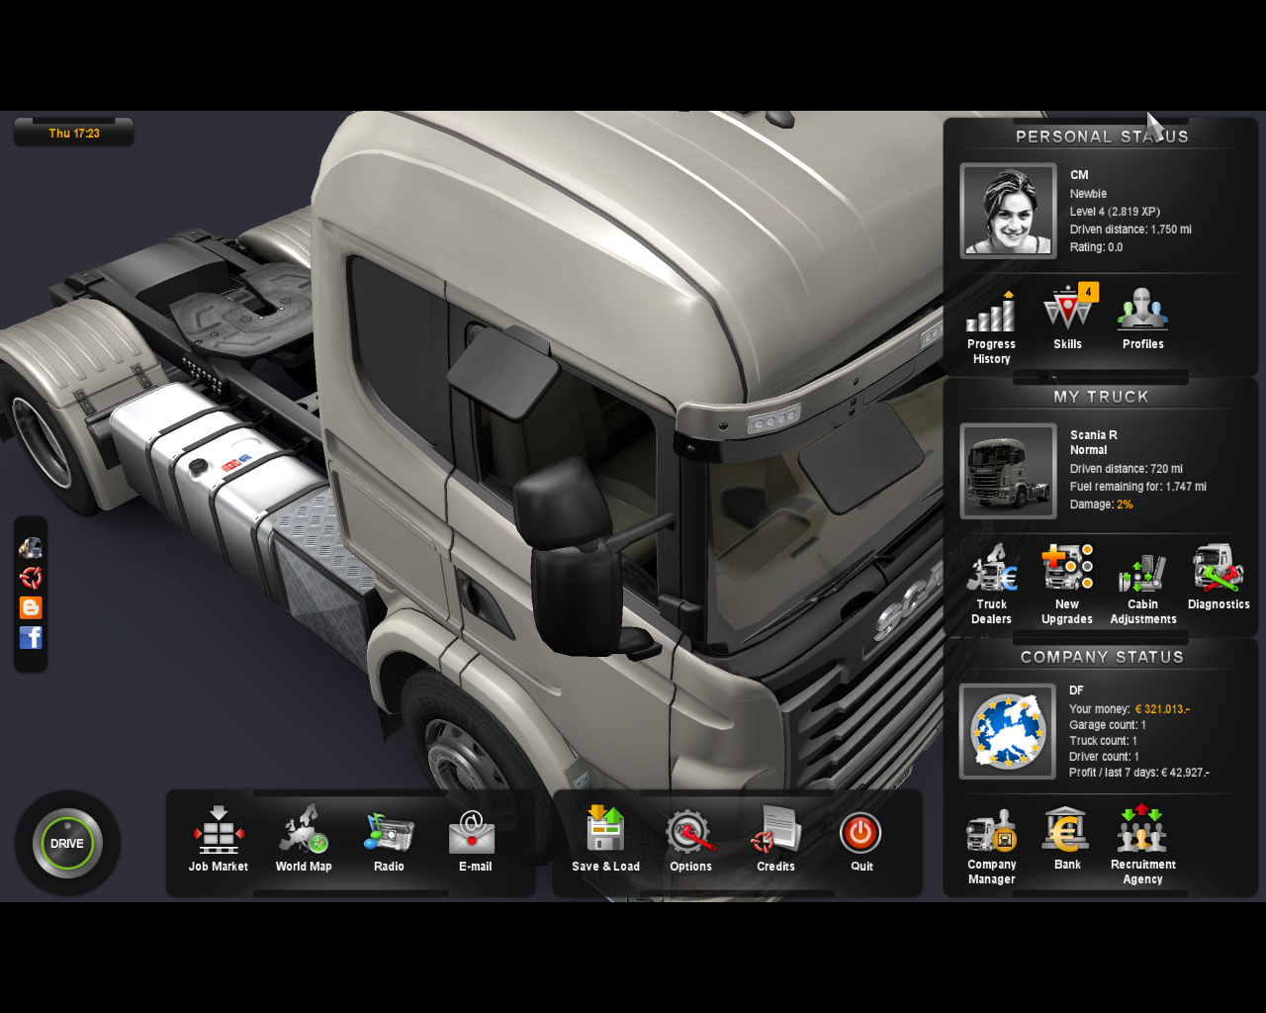
Task: Click 'Driven distance: 720 mi' text
Action: [1126, 469]
